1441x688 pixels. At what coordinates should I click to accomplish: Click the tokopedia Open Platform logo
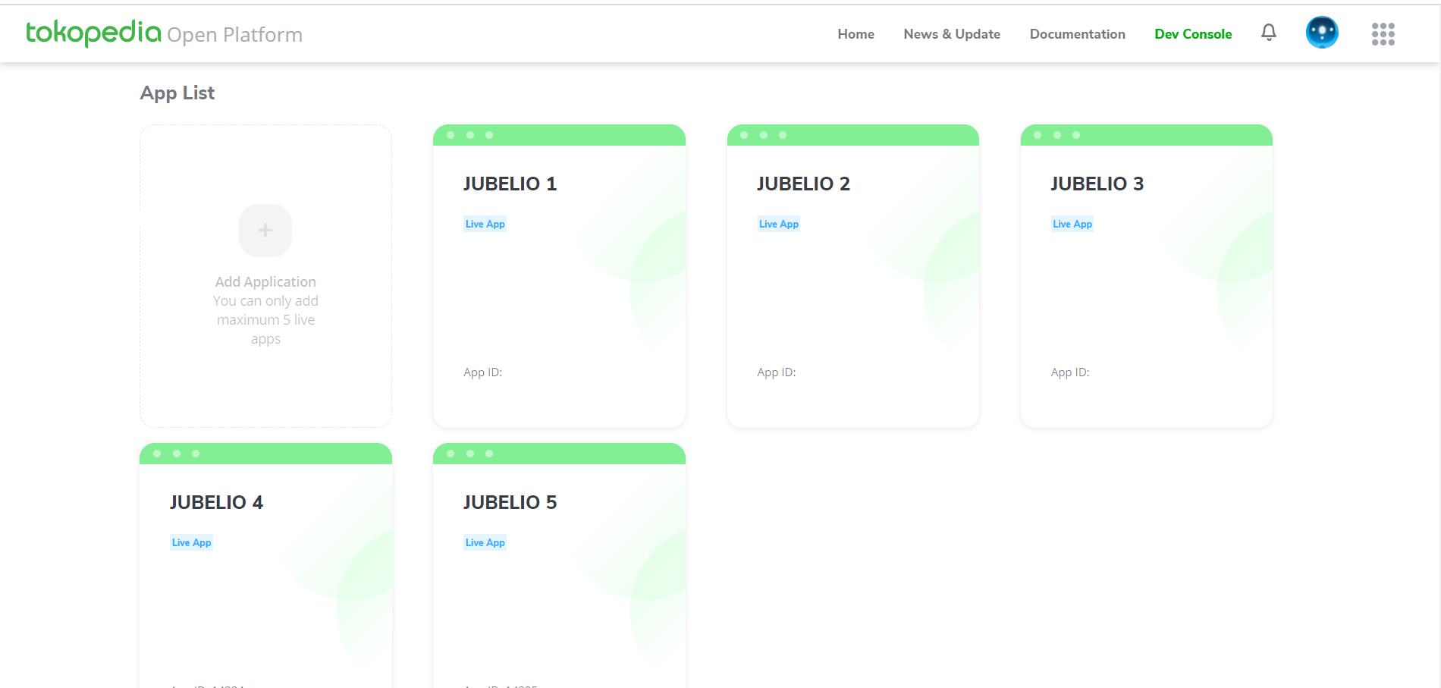tap(164, 33)
